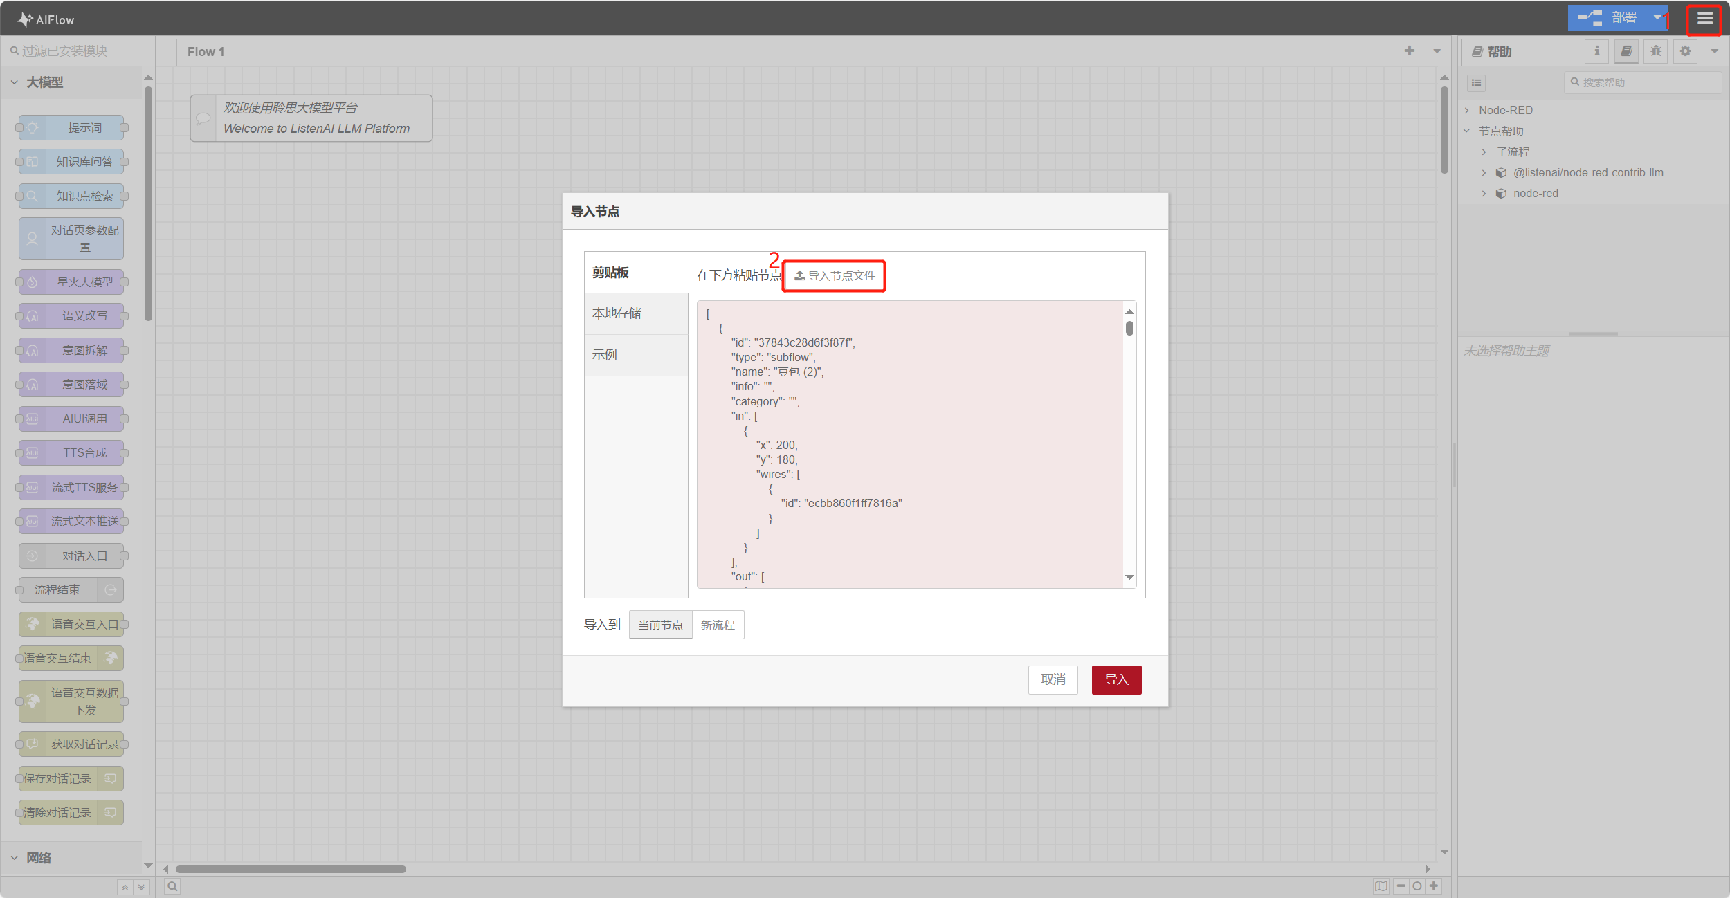Click inside the JSON paste text area
Image resolution: width=1730 pixels, height=898 pixels.
pyautogui.click(x=909, y=444)
